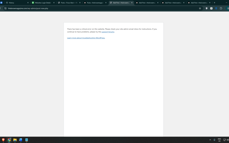Click the blue bookmark-style extension icon
229x143 pixels.
pyautogui.click(x=216, y=8)
